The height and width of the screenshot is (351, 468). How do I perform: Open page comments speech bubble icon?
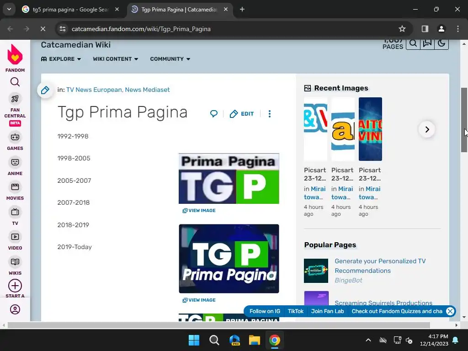pyautogui.click(x=214, y=114)
